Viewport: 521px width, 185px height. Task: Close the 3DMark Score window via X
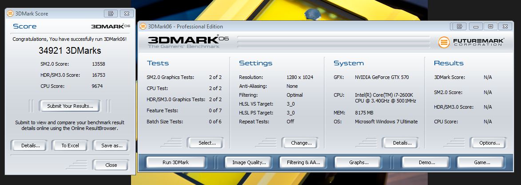click(x=127, y=14)
